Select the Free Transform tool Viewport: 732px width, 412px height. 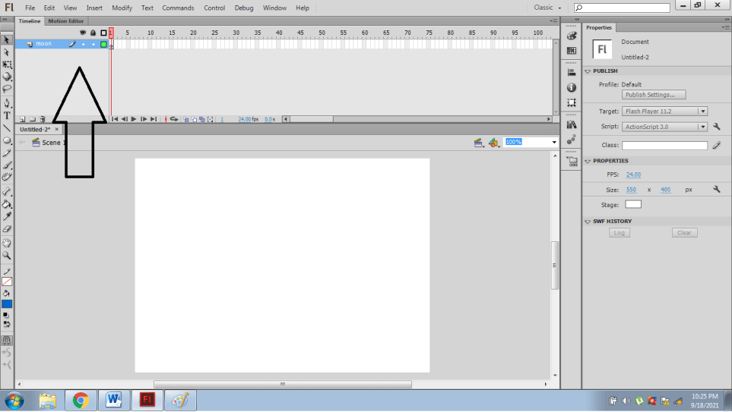(7, 64)
